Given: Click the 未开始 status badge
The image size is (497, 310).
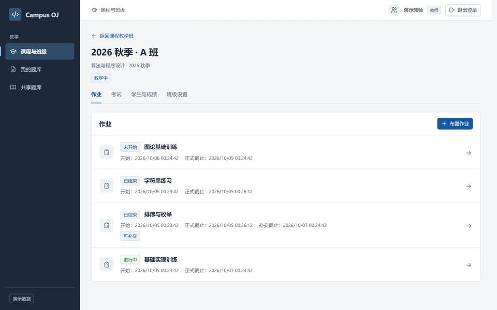Looking at the screenshot, I should [x=130, y=147].
